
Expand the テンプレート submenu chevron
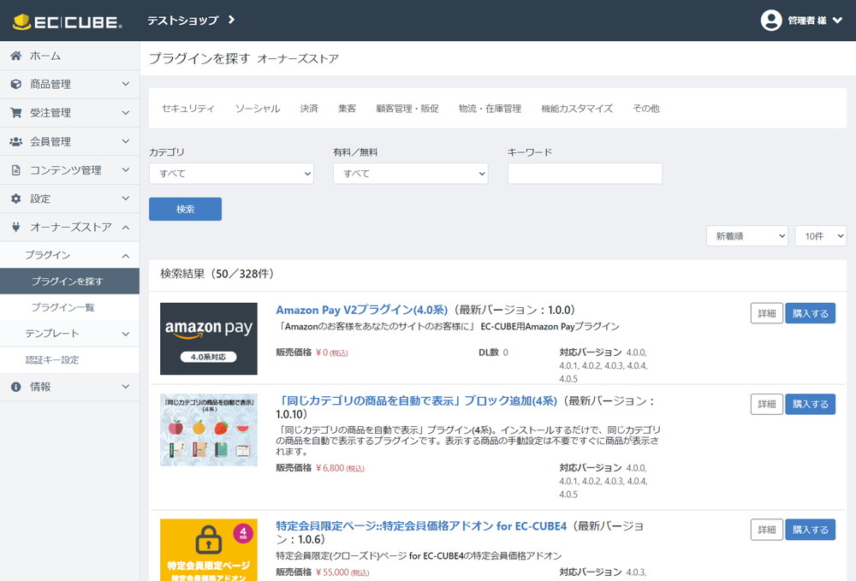(x=126, y=334)
